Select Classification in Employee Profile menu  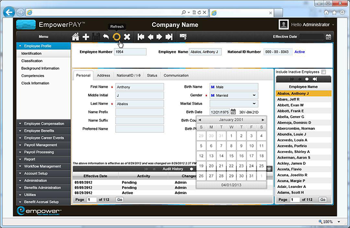32,60
